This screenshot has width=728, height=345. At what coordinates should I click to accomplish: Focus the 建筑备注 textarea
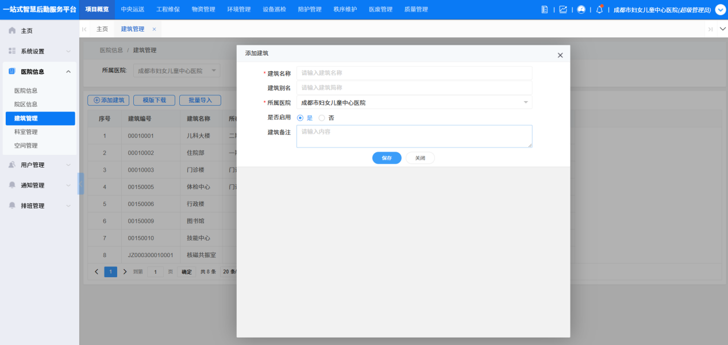[414, 137]
